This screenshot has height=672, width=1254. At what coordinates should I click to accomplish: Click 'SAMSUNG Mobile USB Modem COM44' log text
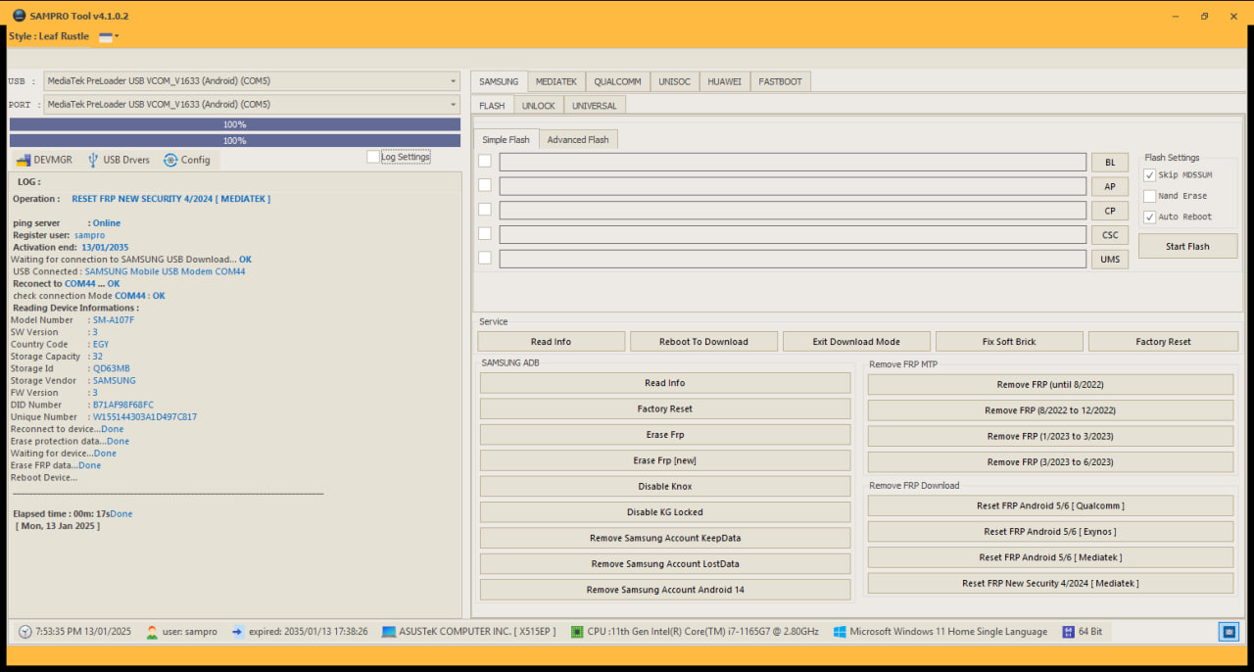click(165, 271)
